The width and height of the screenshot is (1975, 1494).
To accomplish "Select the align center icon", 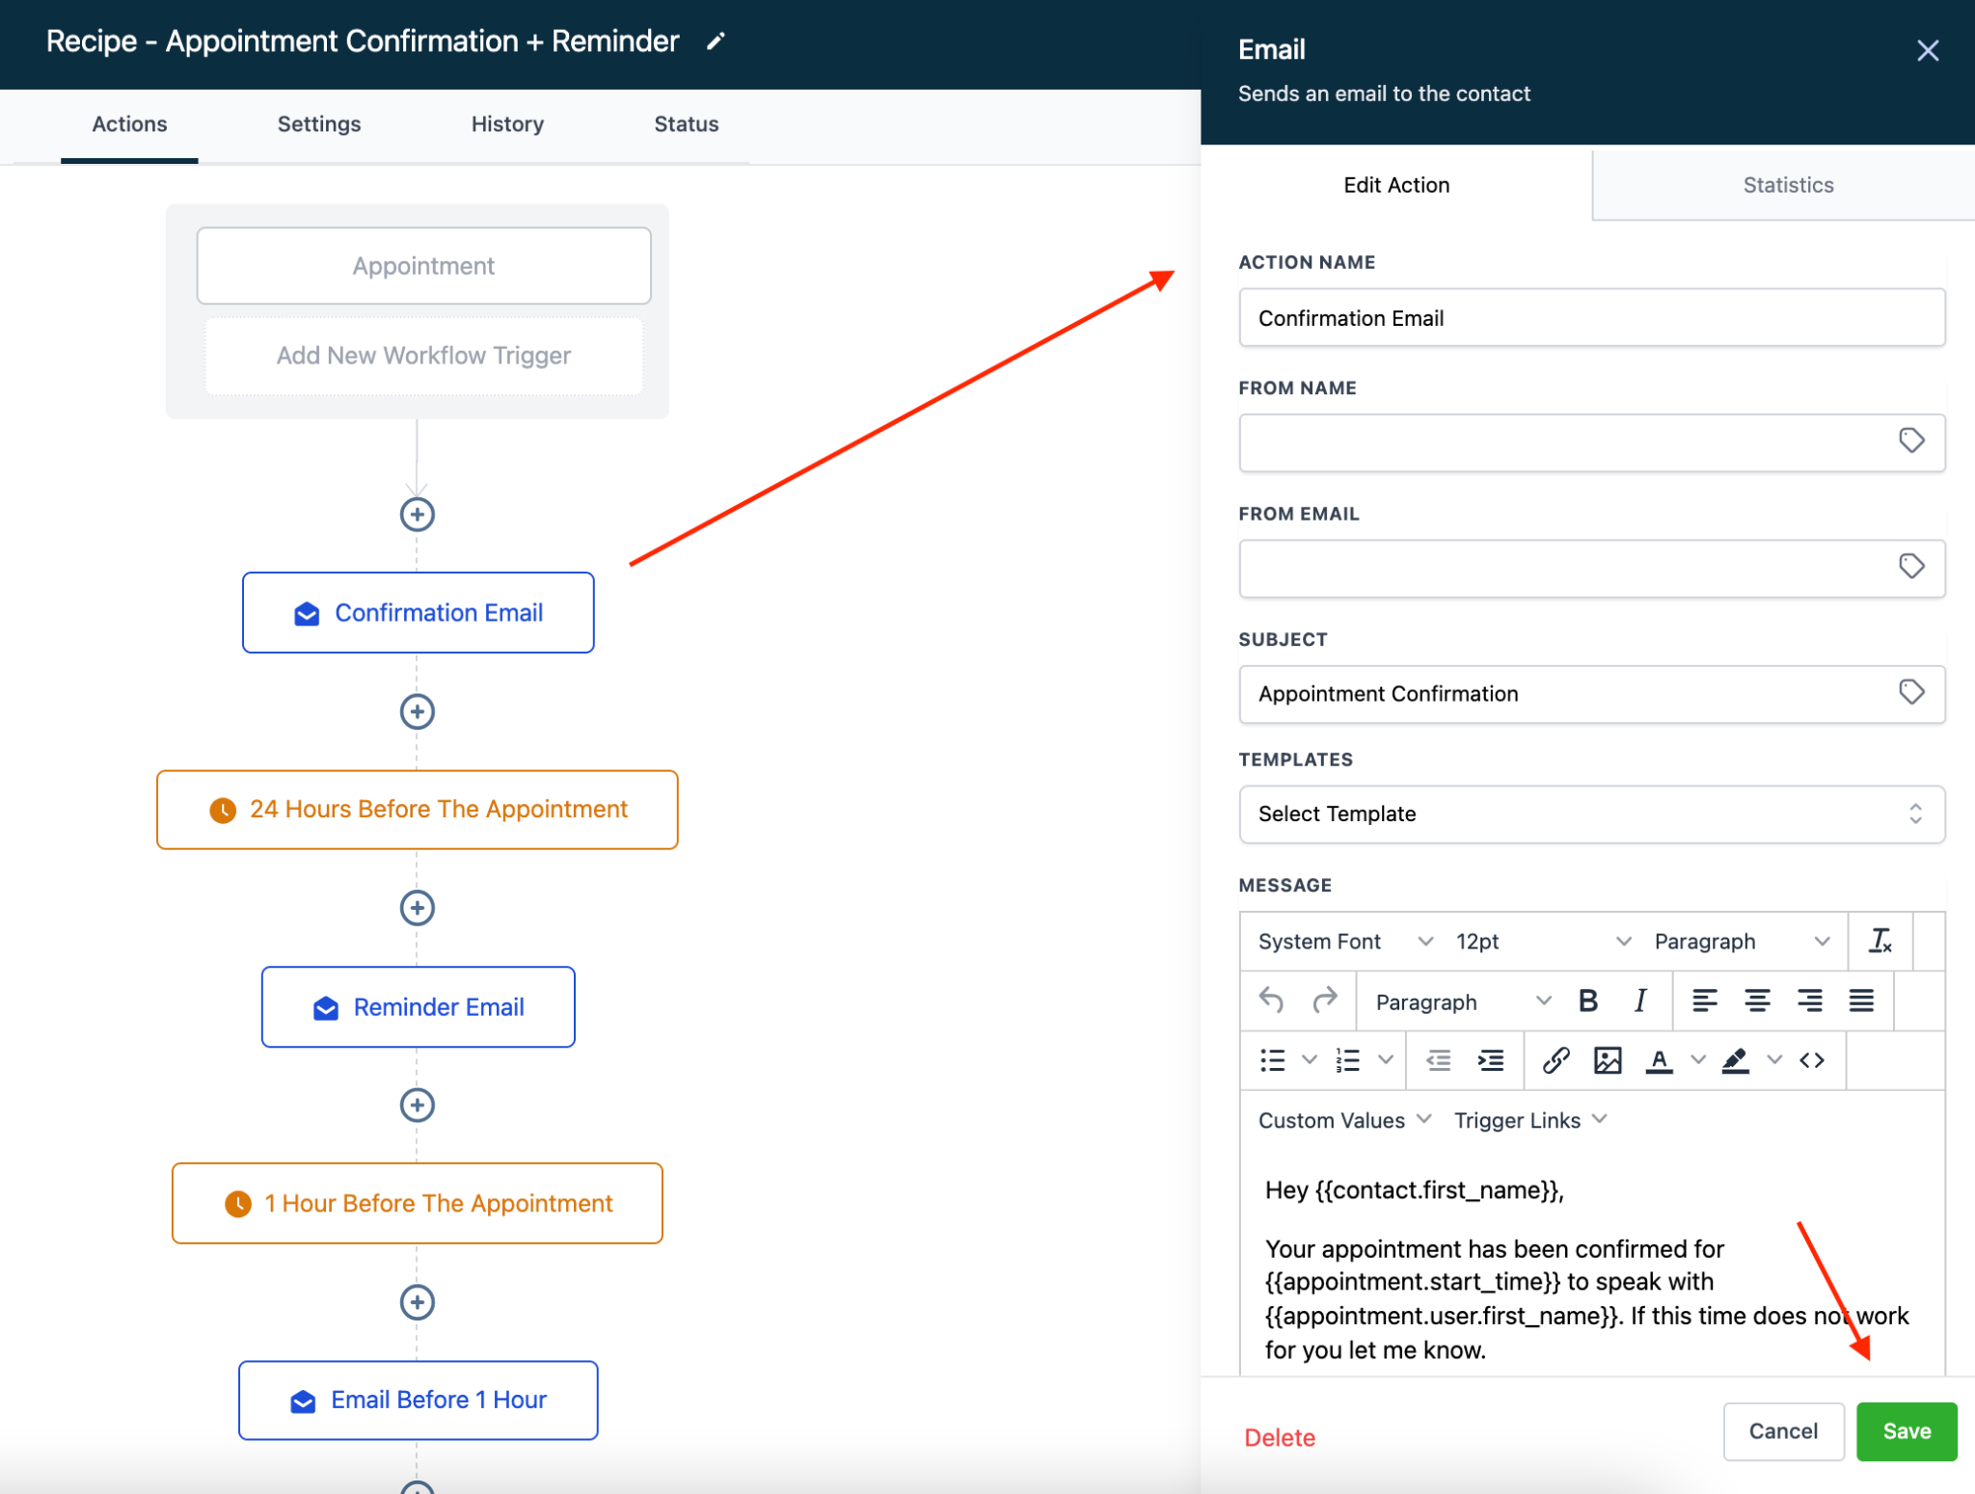I will [x=1758, y=1000].
